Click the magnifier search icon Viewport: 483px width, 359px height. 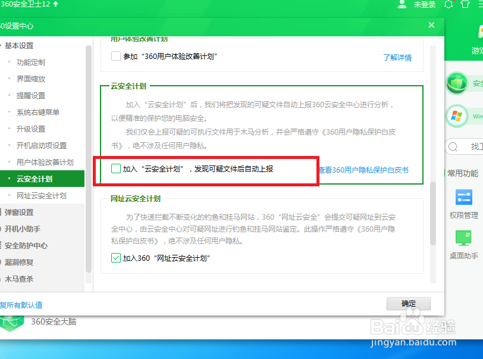(x=453, y=147)
